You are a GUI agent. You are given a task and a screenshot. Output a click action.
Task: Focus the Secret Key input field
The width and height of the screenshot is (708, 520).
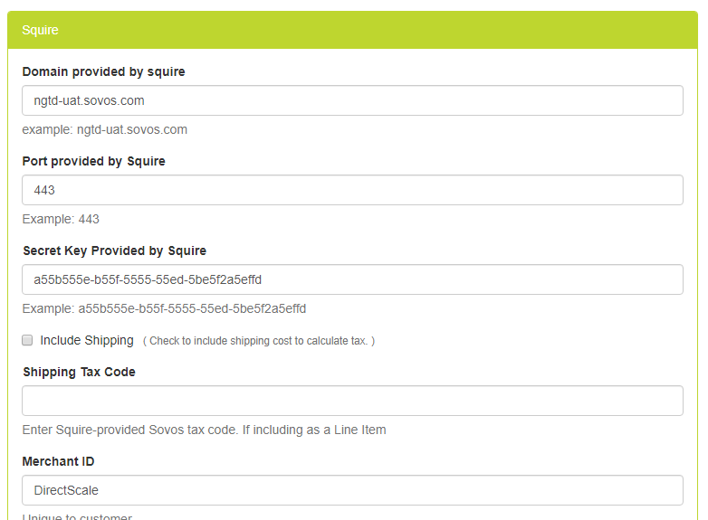click(x=352, y=279)
